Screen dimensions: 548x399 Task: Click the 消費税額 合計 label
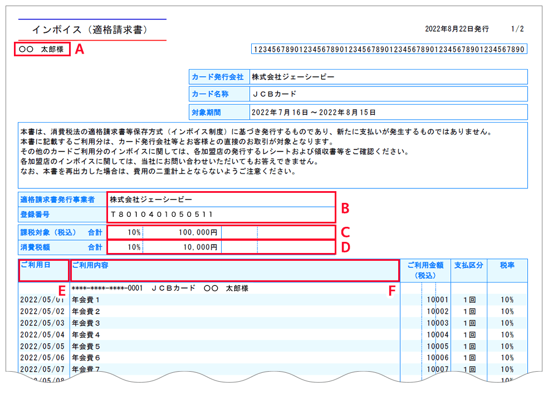tap(61, 247)
